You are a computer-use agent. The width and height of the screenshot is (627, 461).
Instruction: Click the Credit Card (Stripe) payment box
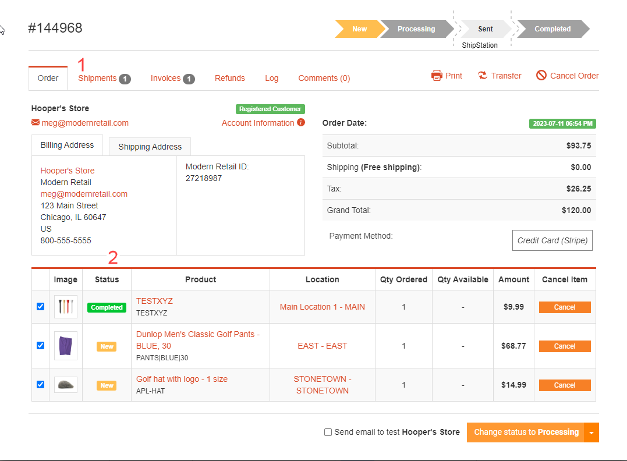[x=552, y=240]
